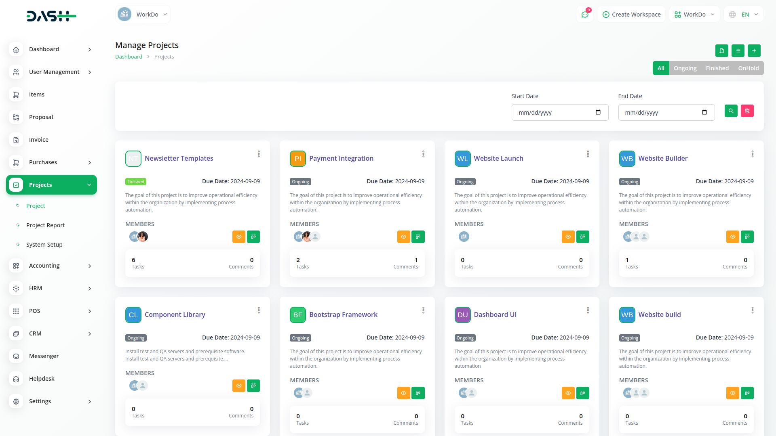Navigate to Dashboard via the breadcrumb link

[x=129, y=57]
